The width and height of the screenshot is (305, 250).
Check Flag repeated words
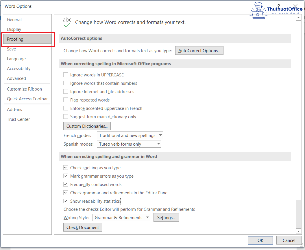click(x=66, y=100)
